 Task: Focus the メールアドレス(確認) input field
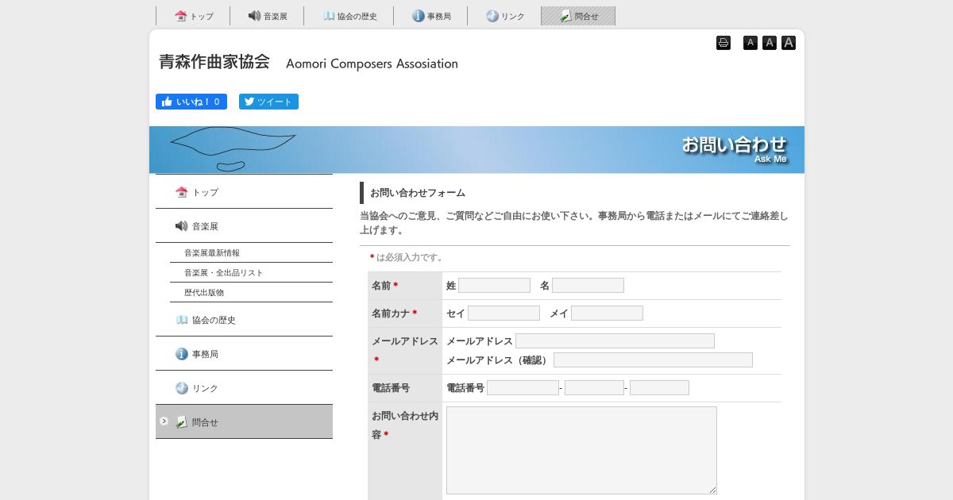(653, 360)
